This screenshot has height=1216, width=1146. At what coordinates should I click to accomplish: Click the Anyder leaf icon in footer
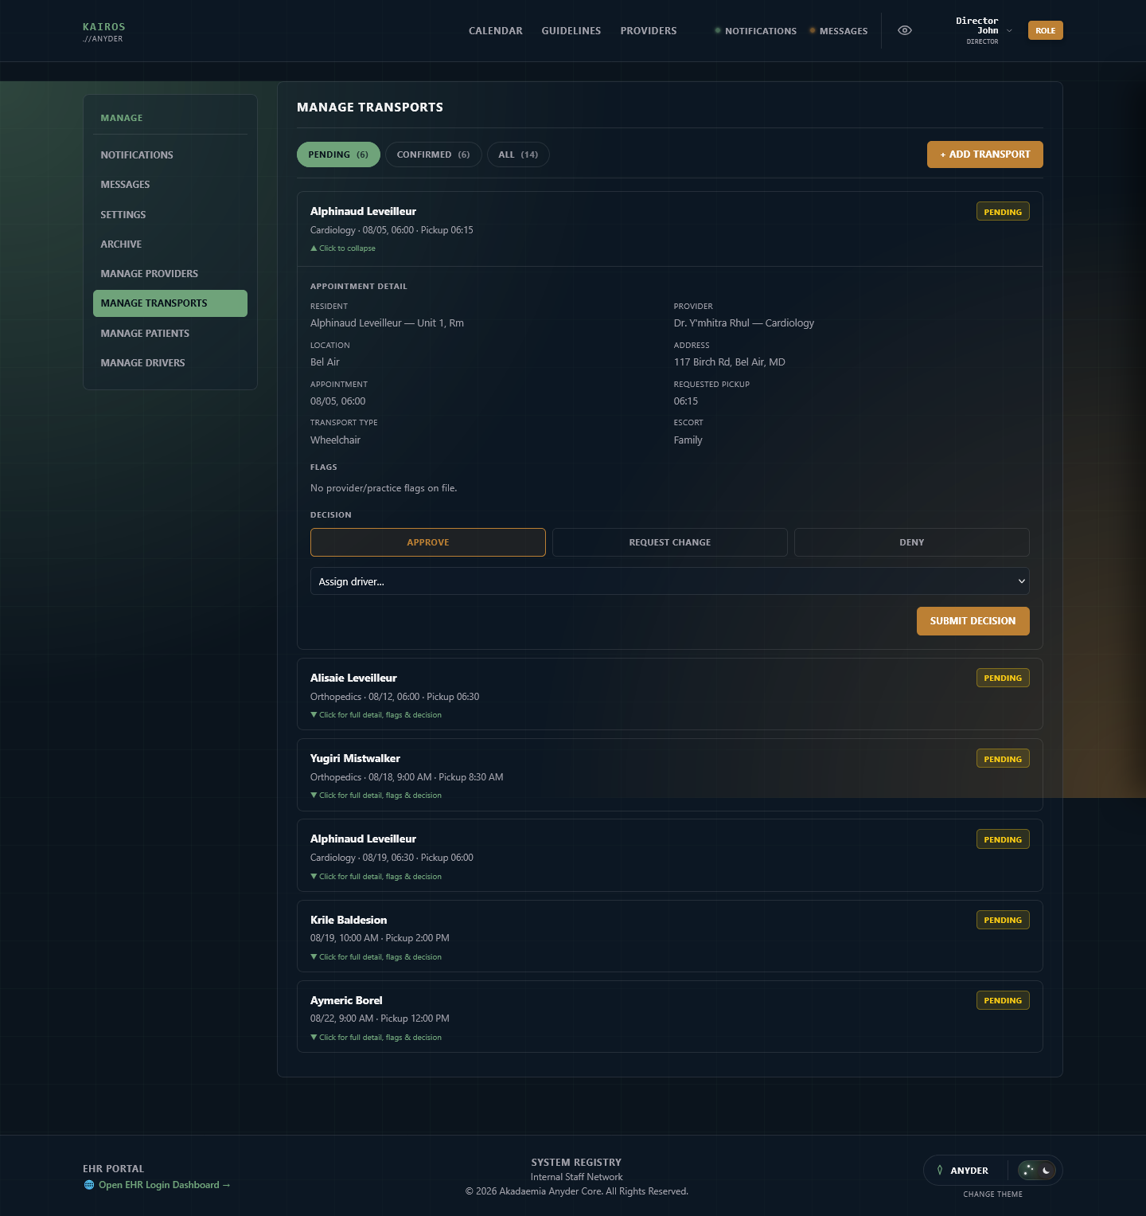[940, 1170]
